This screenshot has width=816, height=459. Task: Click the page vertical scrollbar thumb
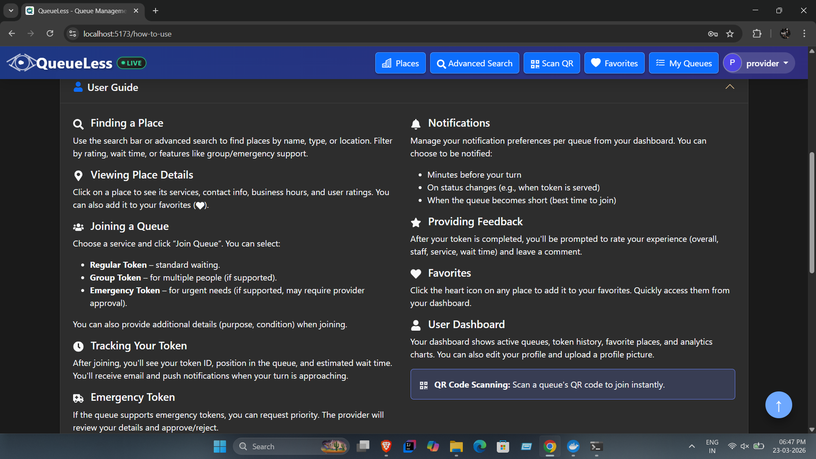coord(812,212)
